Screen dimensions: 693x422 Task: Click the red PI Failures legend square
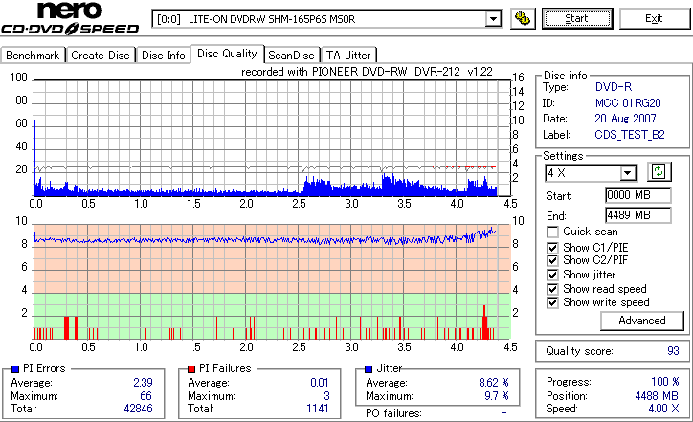click(x=191, y=369)
